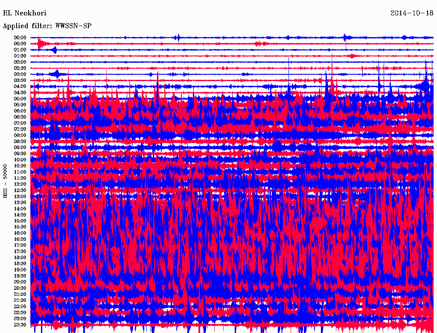This screenshot has width=437, height=333.
Task: Select the 21:00 time row label
Action: pyautogui.click(x=20, y=295)
